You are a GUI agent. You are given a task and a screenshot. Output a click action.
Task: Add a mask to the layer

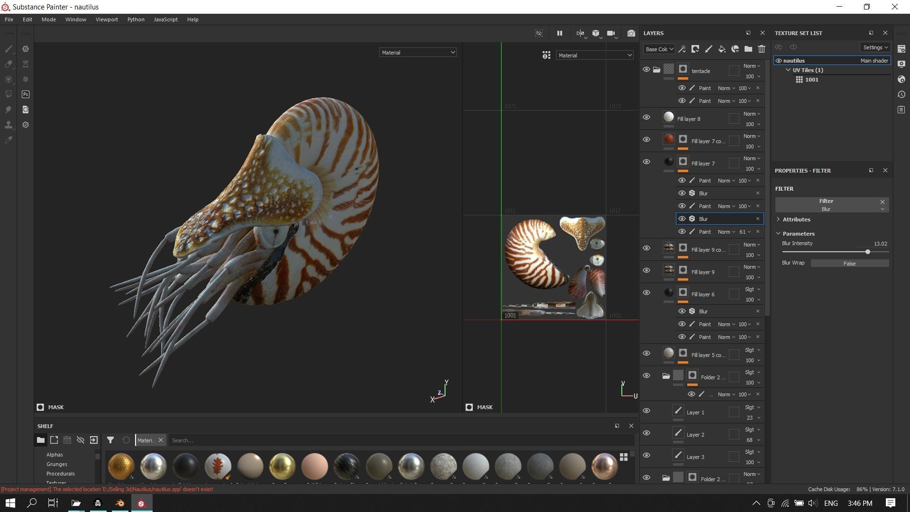[695, 49]
